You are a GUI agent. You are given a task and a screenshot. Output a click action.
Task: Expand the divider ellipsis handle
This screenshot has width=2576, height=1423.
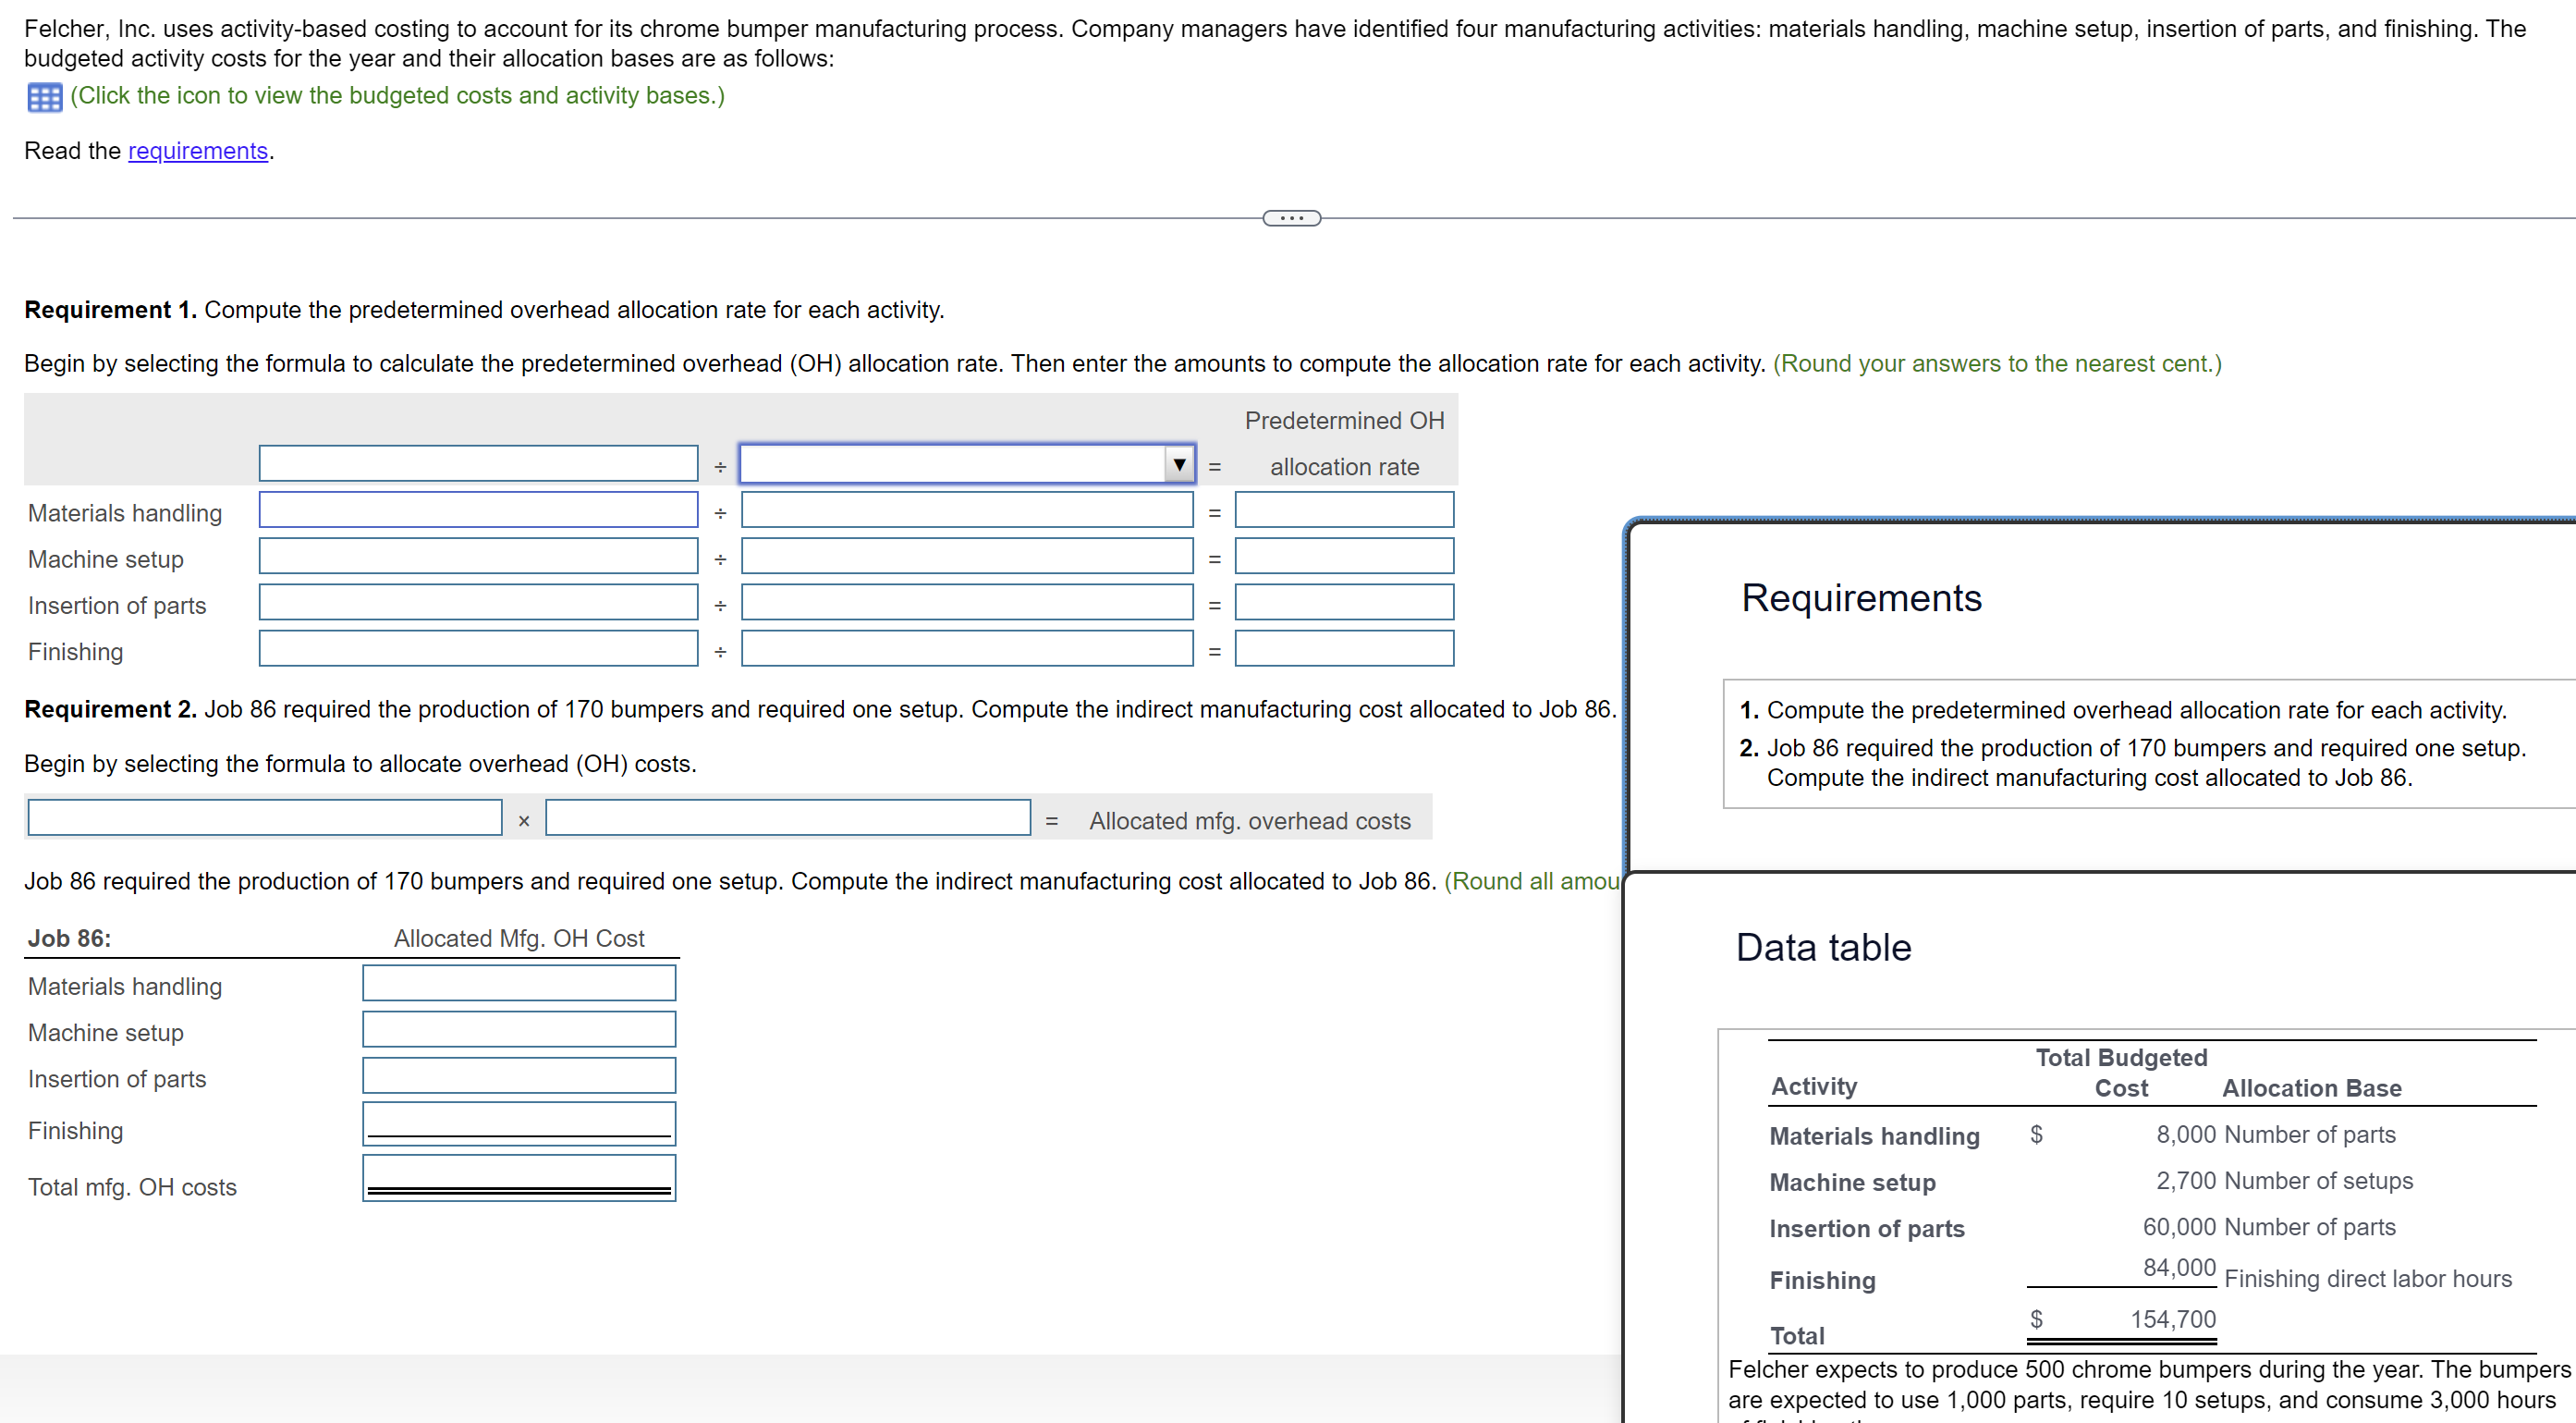click(1291, 218)
